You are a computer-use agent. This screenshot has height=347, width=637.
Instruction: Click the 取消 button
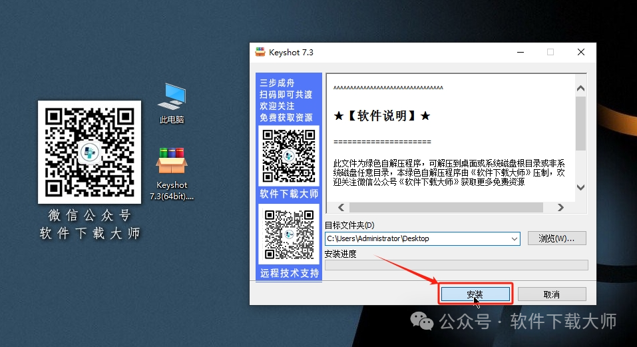coord(552,294)
